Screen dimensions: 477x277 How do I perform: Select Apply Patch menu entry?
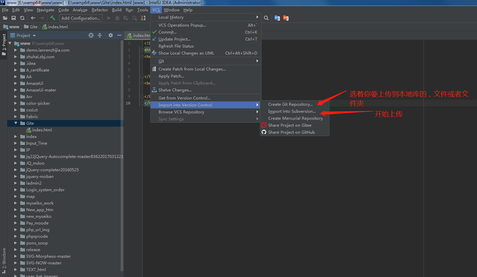tap(206, 76)
